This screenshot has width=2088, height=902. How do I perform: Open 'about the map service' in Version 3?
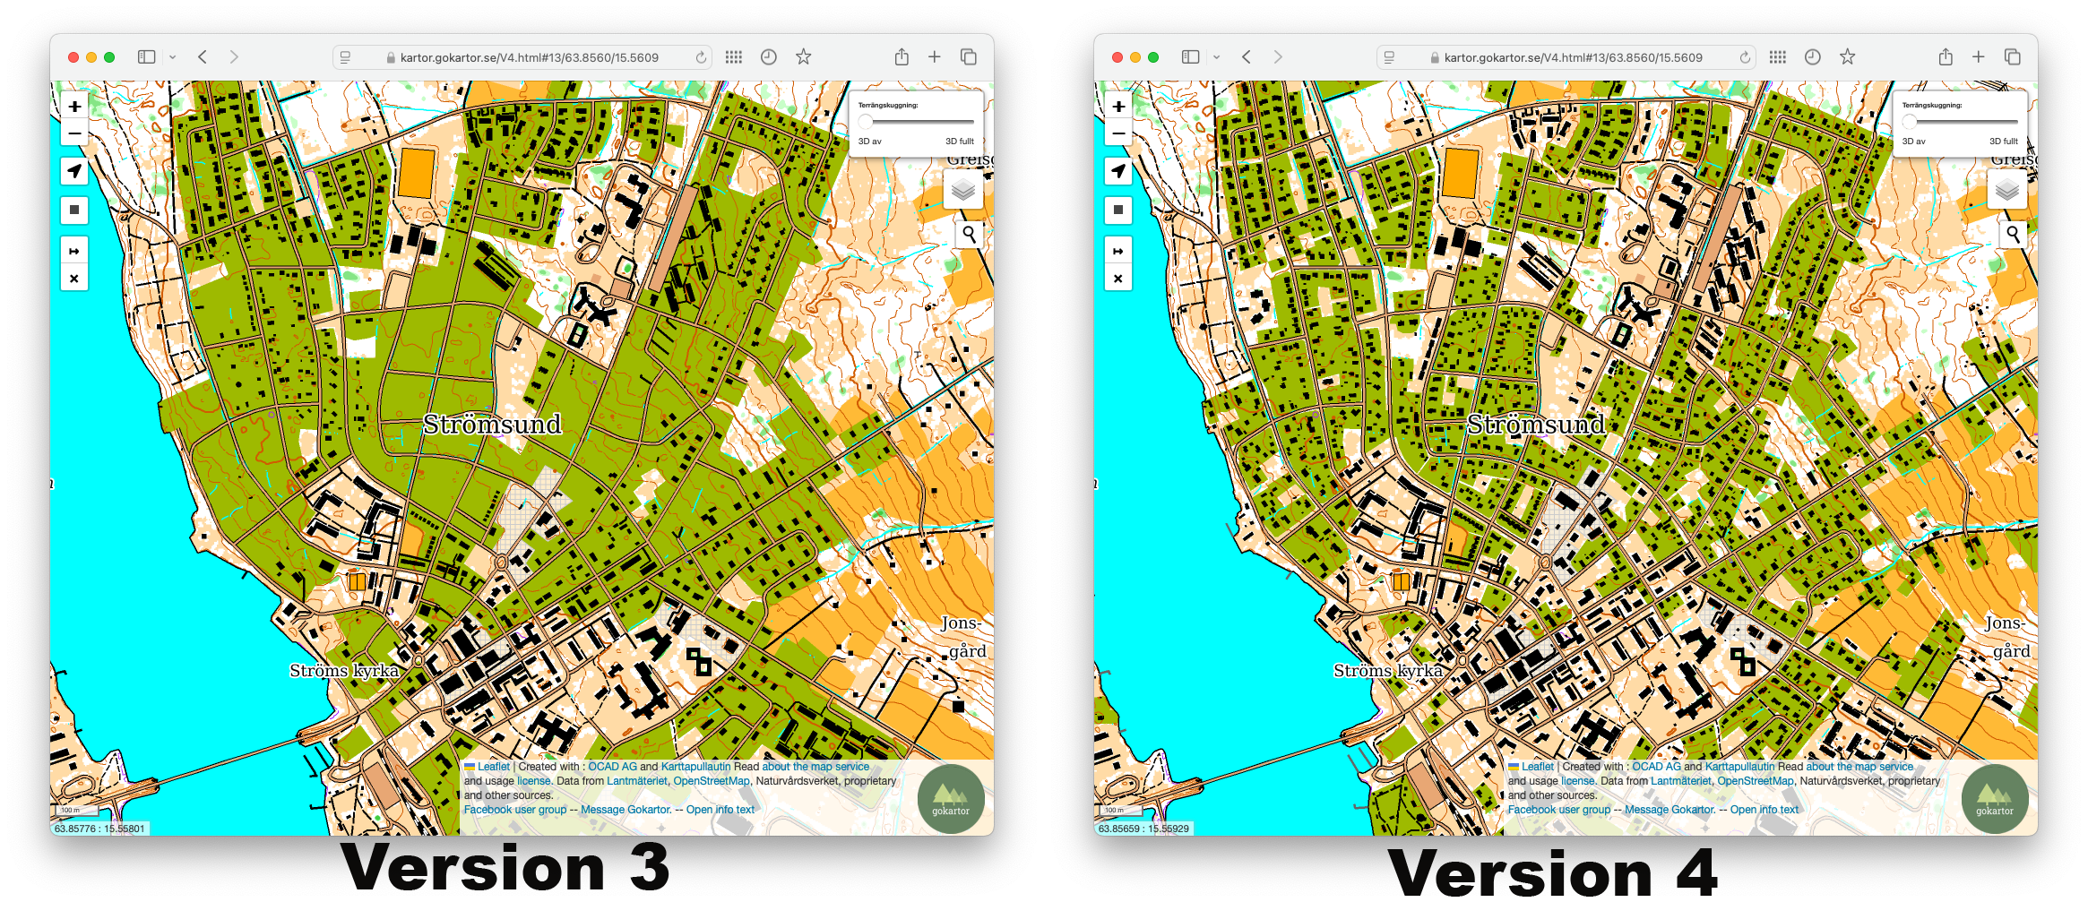815,767
